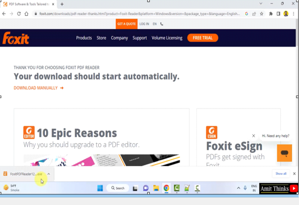Open the orange chat widget button
The height and width of the screenshot is (205, 299).
pyautogui.click(x=284, y=153)
